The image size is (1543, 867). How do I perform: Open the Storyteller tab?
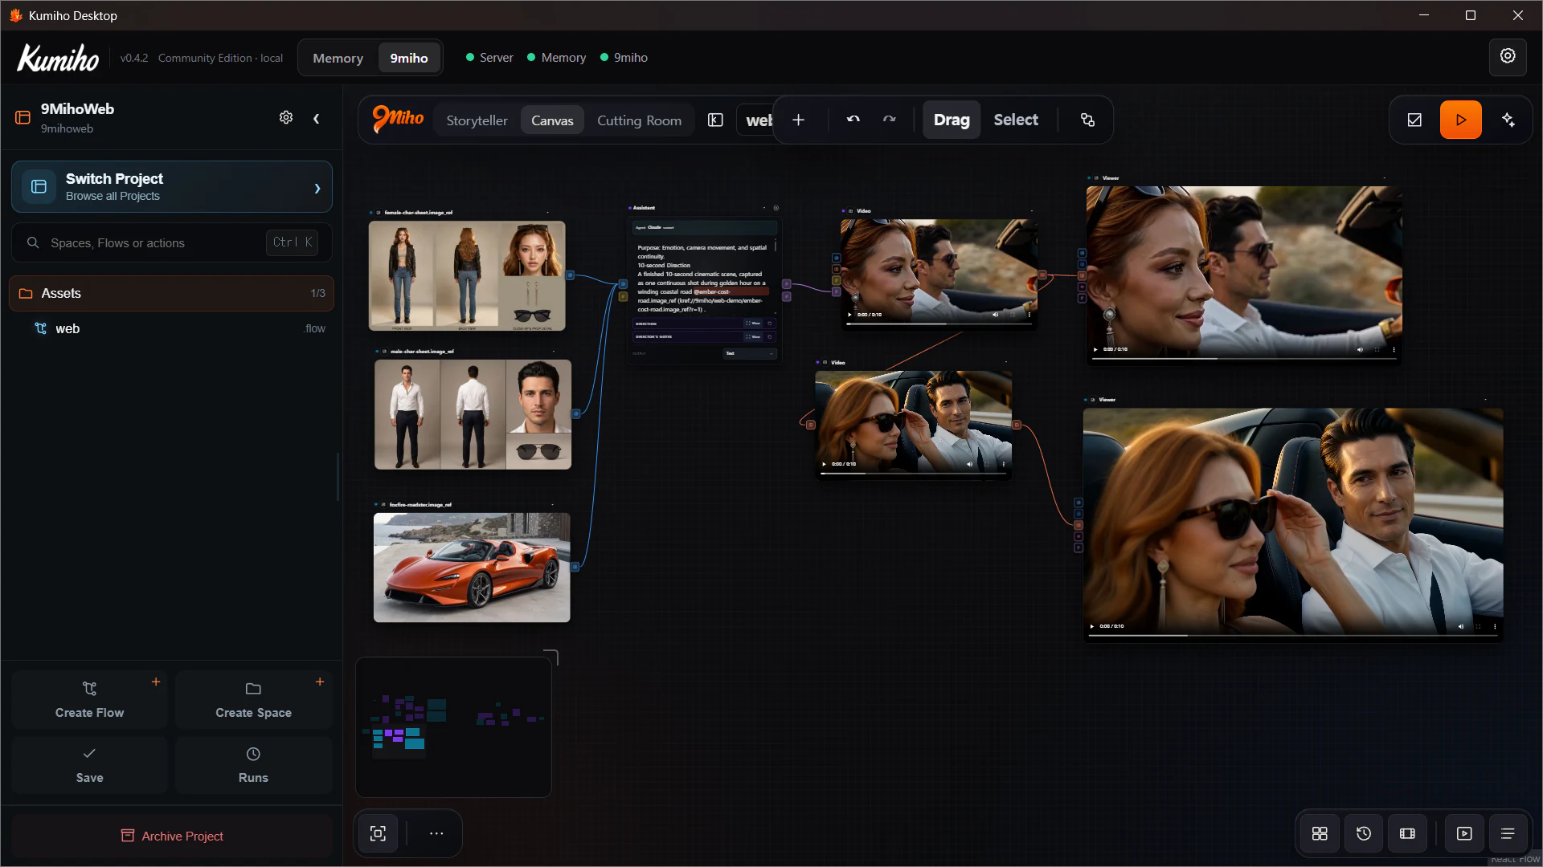[477, 120]
